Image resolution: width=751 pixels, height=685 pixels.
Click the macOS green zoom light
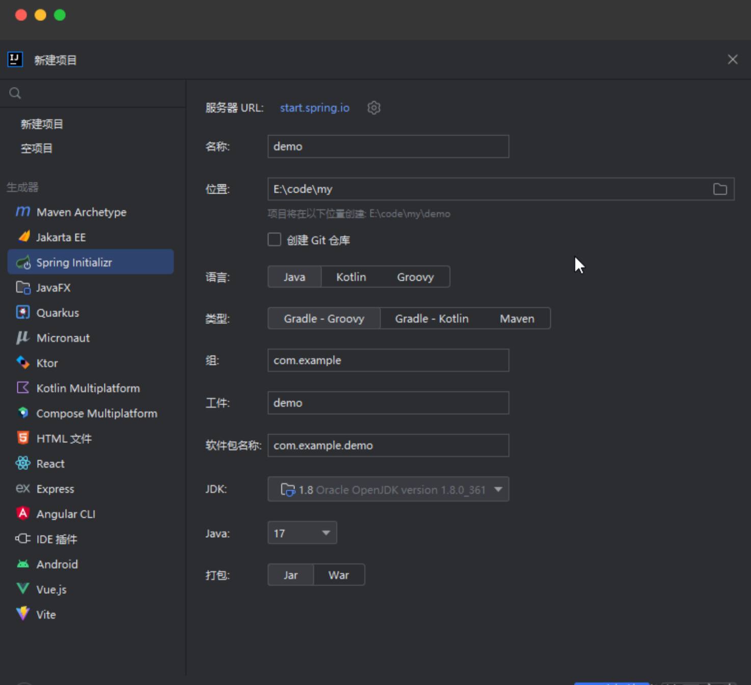click(60, 15)
